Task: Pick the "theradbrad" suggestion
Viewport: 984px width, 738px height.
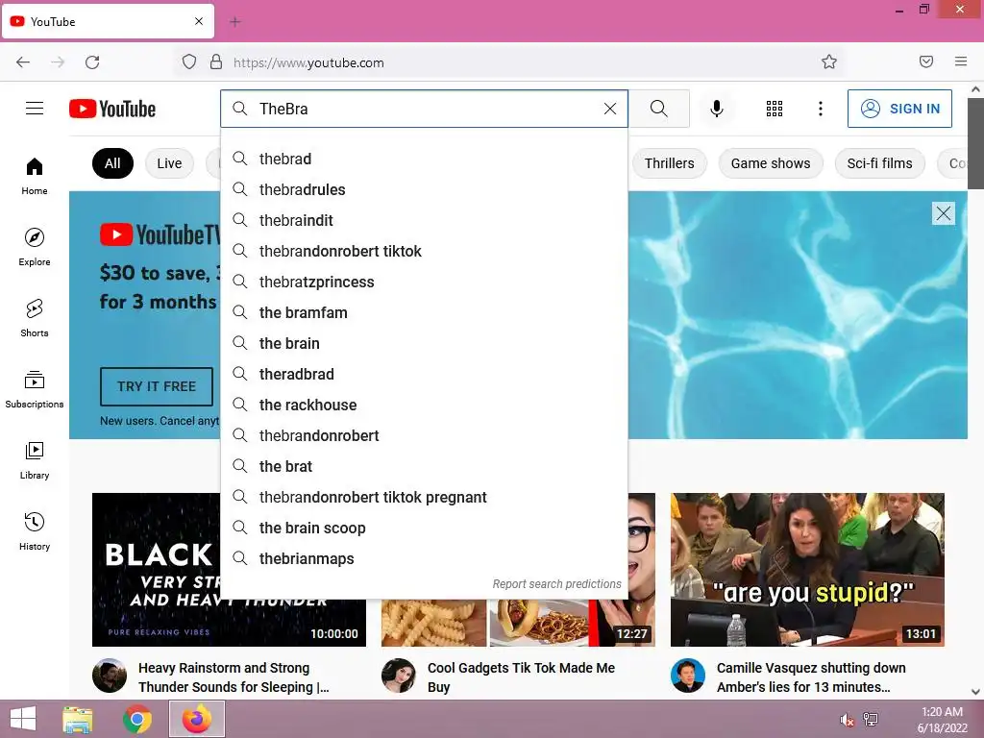Action: pyautogui.click(x=424, y=374)
